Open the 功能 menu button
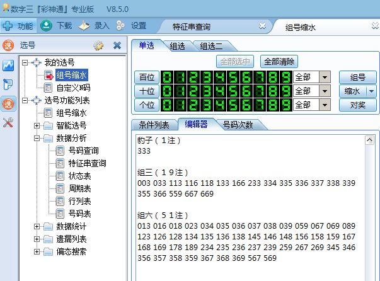 pos(18,26)
